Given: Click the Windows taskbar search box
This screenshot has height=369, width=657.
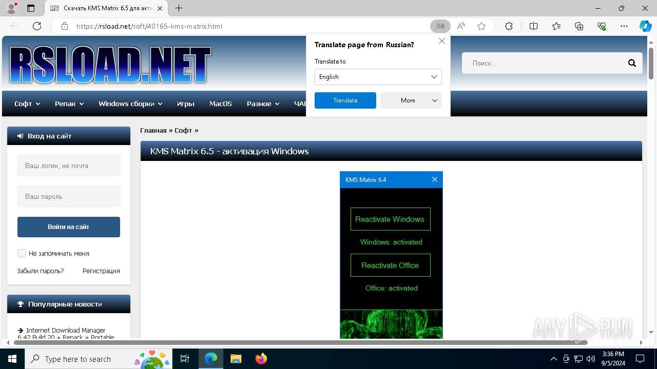Looking at the screenshot, I should click(x=98, y=359).
